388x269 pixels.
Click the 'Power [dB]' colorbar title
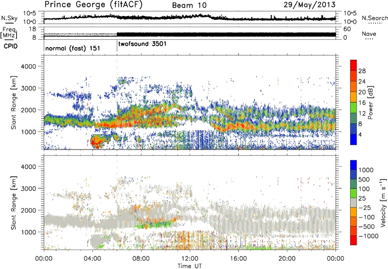(x=371, y=102)
